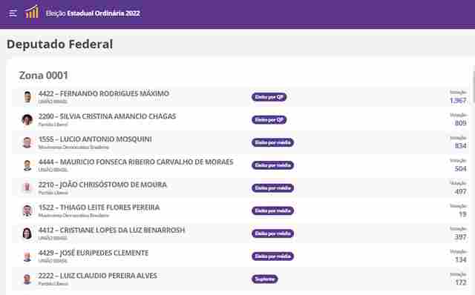Click the Zona 0001 heading
Image resolution: width=475 pixels, height=295 pixels.
click(43, 76)
